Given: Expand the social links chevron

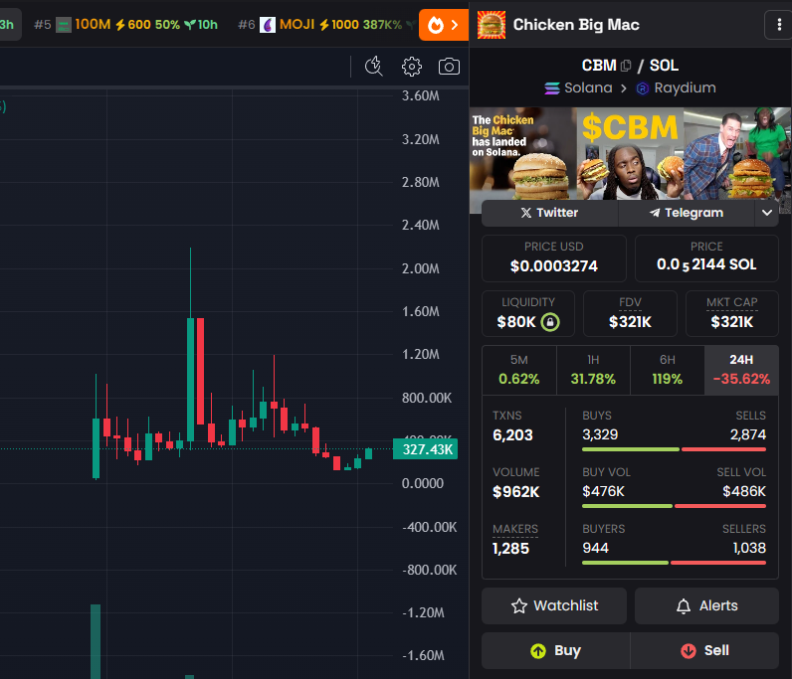Looking at the screenshot, I should 767,213.
